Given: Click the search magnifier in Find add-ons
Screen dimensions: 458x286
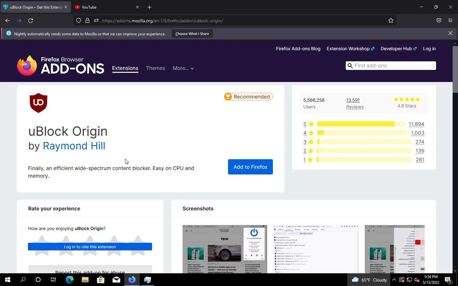Looking at the screenshot, I should (350, 66).
